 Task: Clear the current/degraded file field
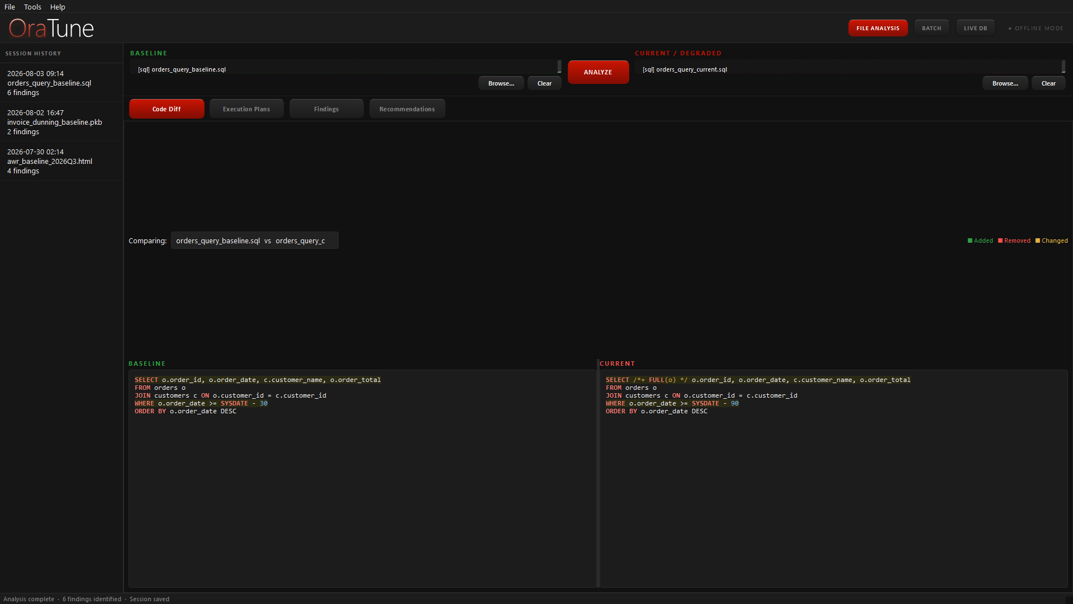point(1048,83)
